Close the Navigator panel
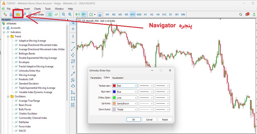The width and height of the screenshot is (257, 134). tap(67, 20)
